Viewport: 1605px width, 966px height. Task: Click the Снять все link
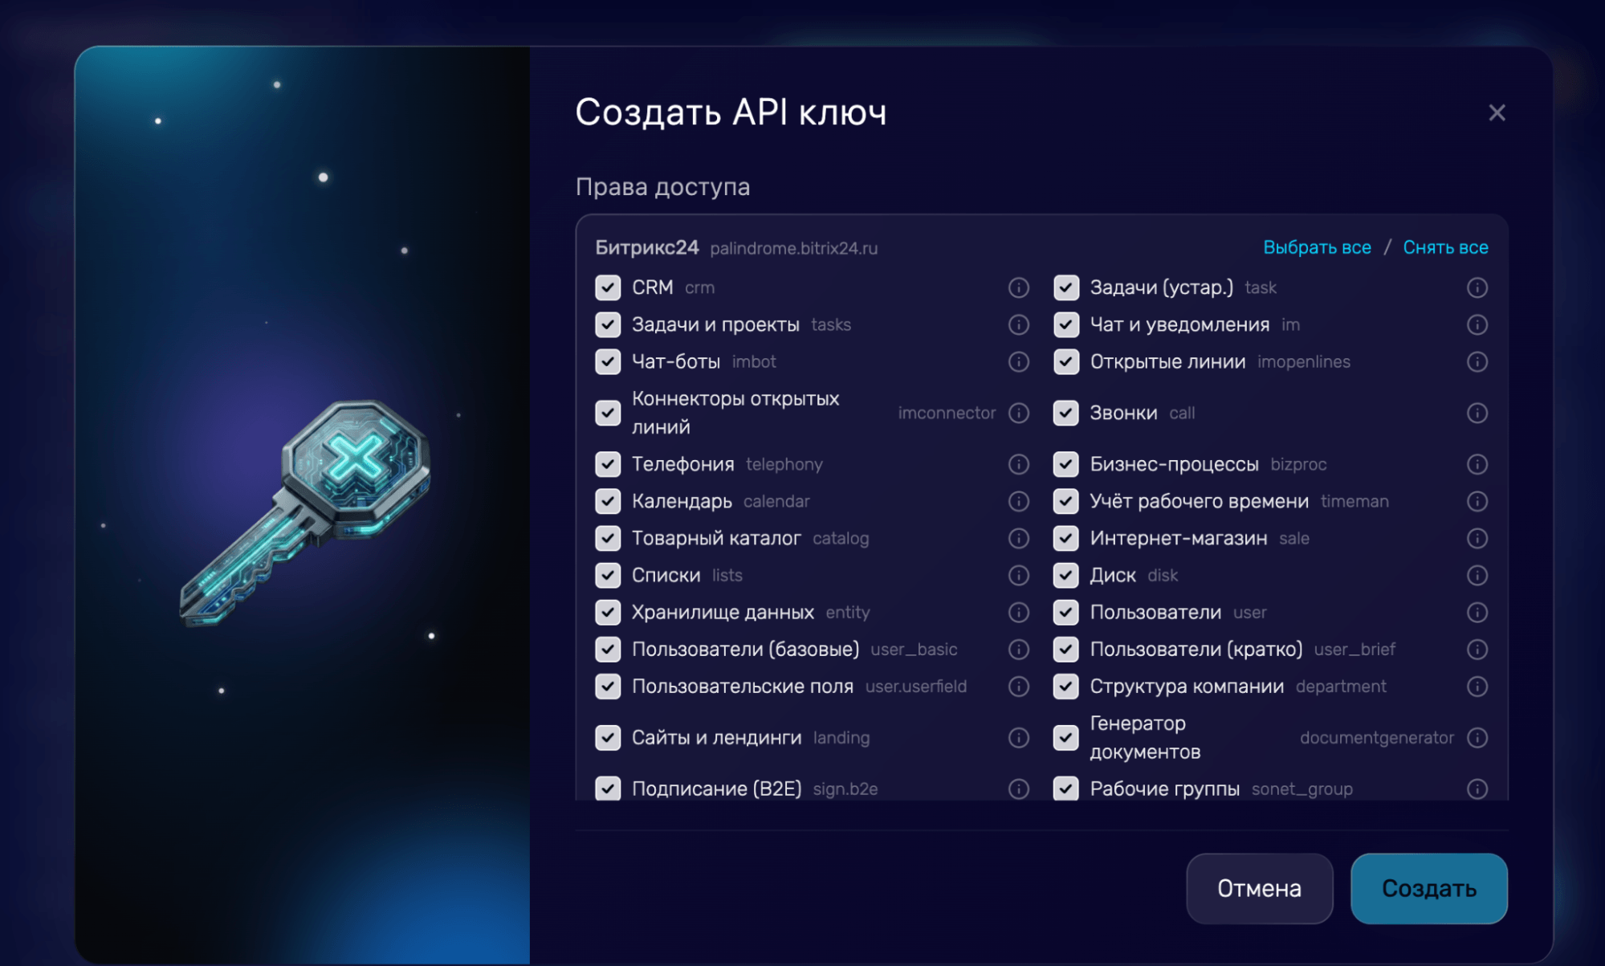1445,247
